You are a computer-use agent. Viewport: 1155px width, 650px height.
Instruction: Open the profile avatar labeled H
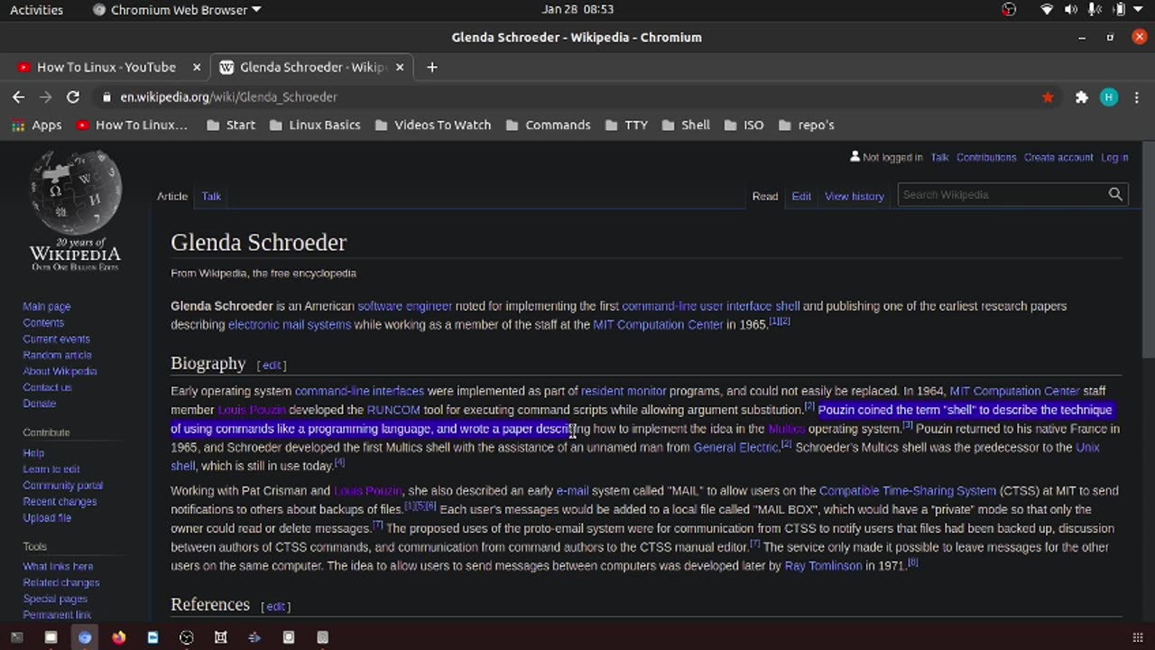click(1109, 97)
